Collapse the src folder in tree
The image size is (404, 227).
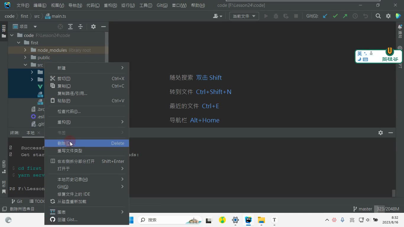pos(25,65)
